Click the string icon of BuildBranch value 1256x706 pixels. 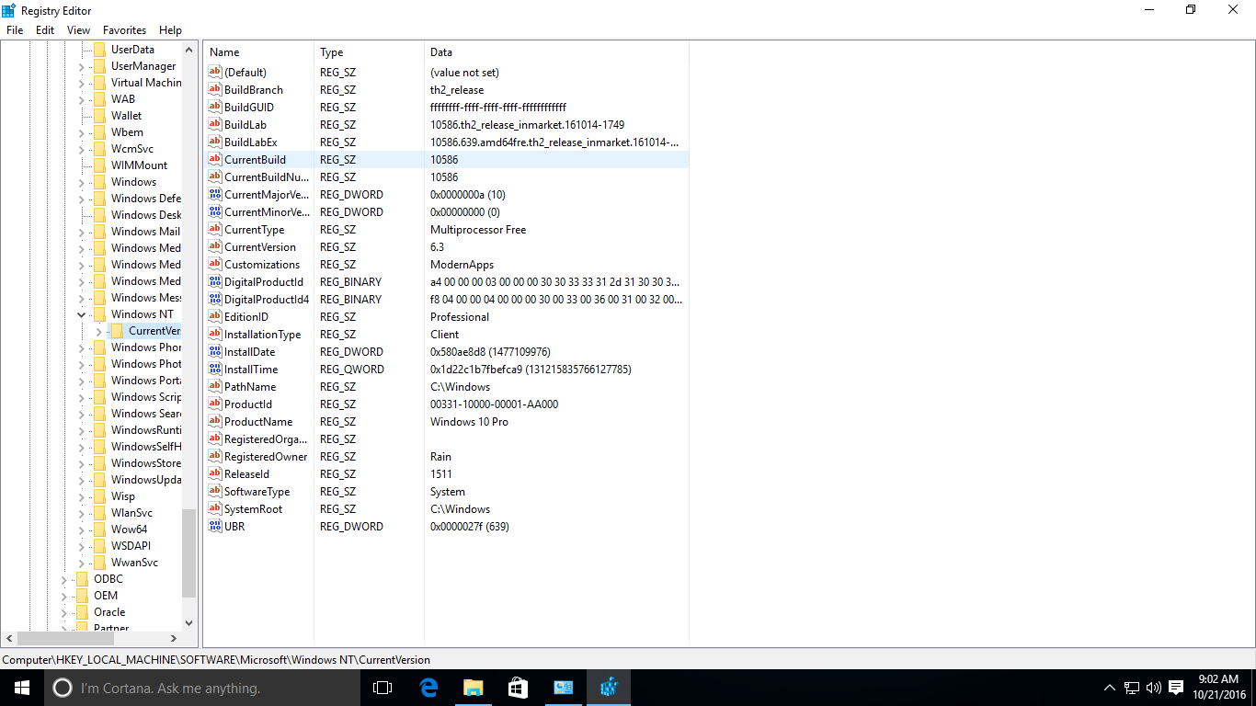point(215,90)
